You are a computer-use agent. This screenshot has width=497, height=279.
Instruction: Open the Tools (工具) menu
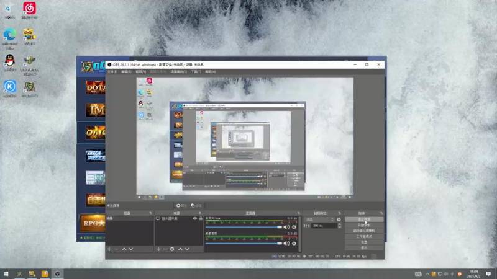click(x=196, y=72)
